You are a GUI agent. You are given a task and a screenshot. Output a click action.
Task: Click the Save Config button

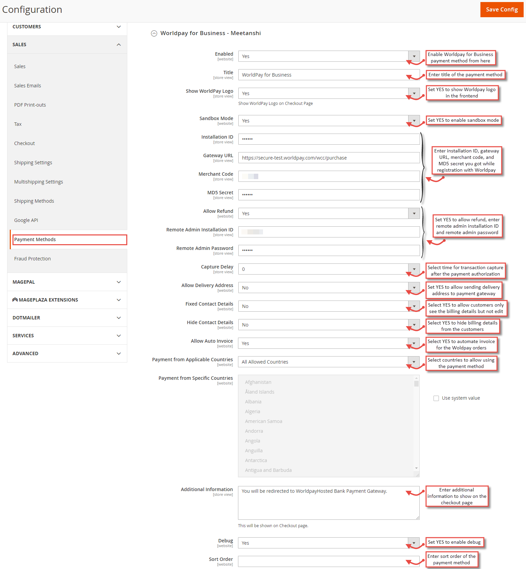(502, 9)
